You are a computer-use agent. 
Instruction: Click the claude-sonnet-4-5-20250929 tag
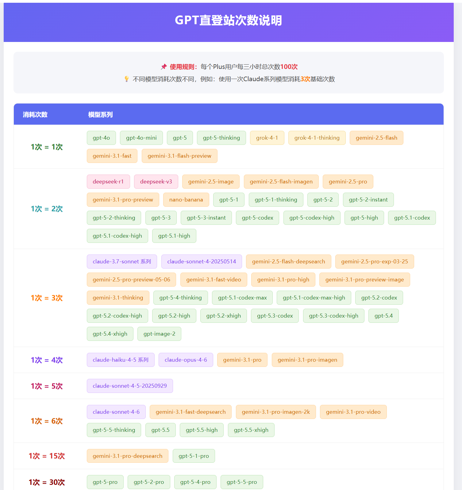(130, 386)
